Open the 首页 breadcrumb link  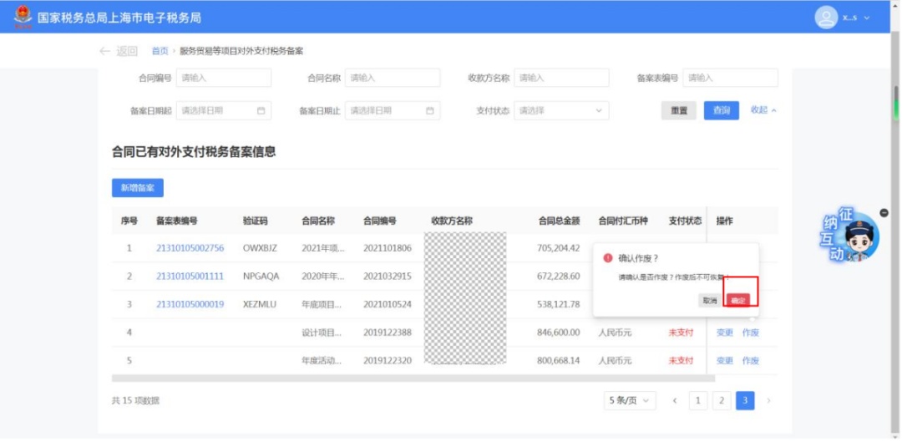click(x=160, y=51)
